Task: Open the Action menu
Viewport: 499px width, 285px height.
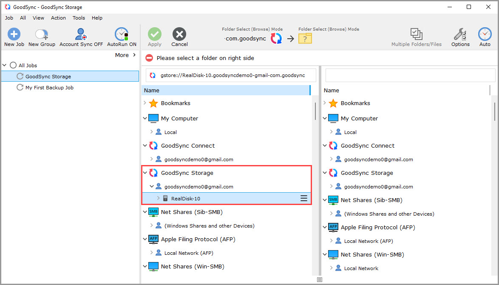Action: [58, 18]
